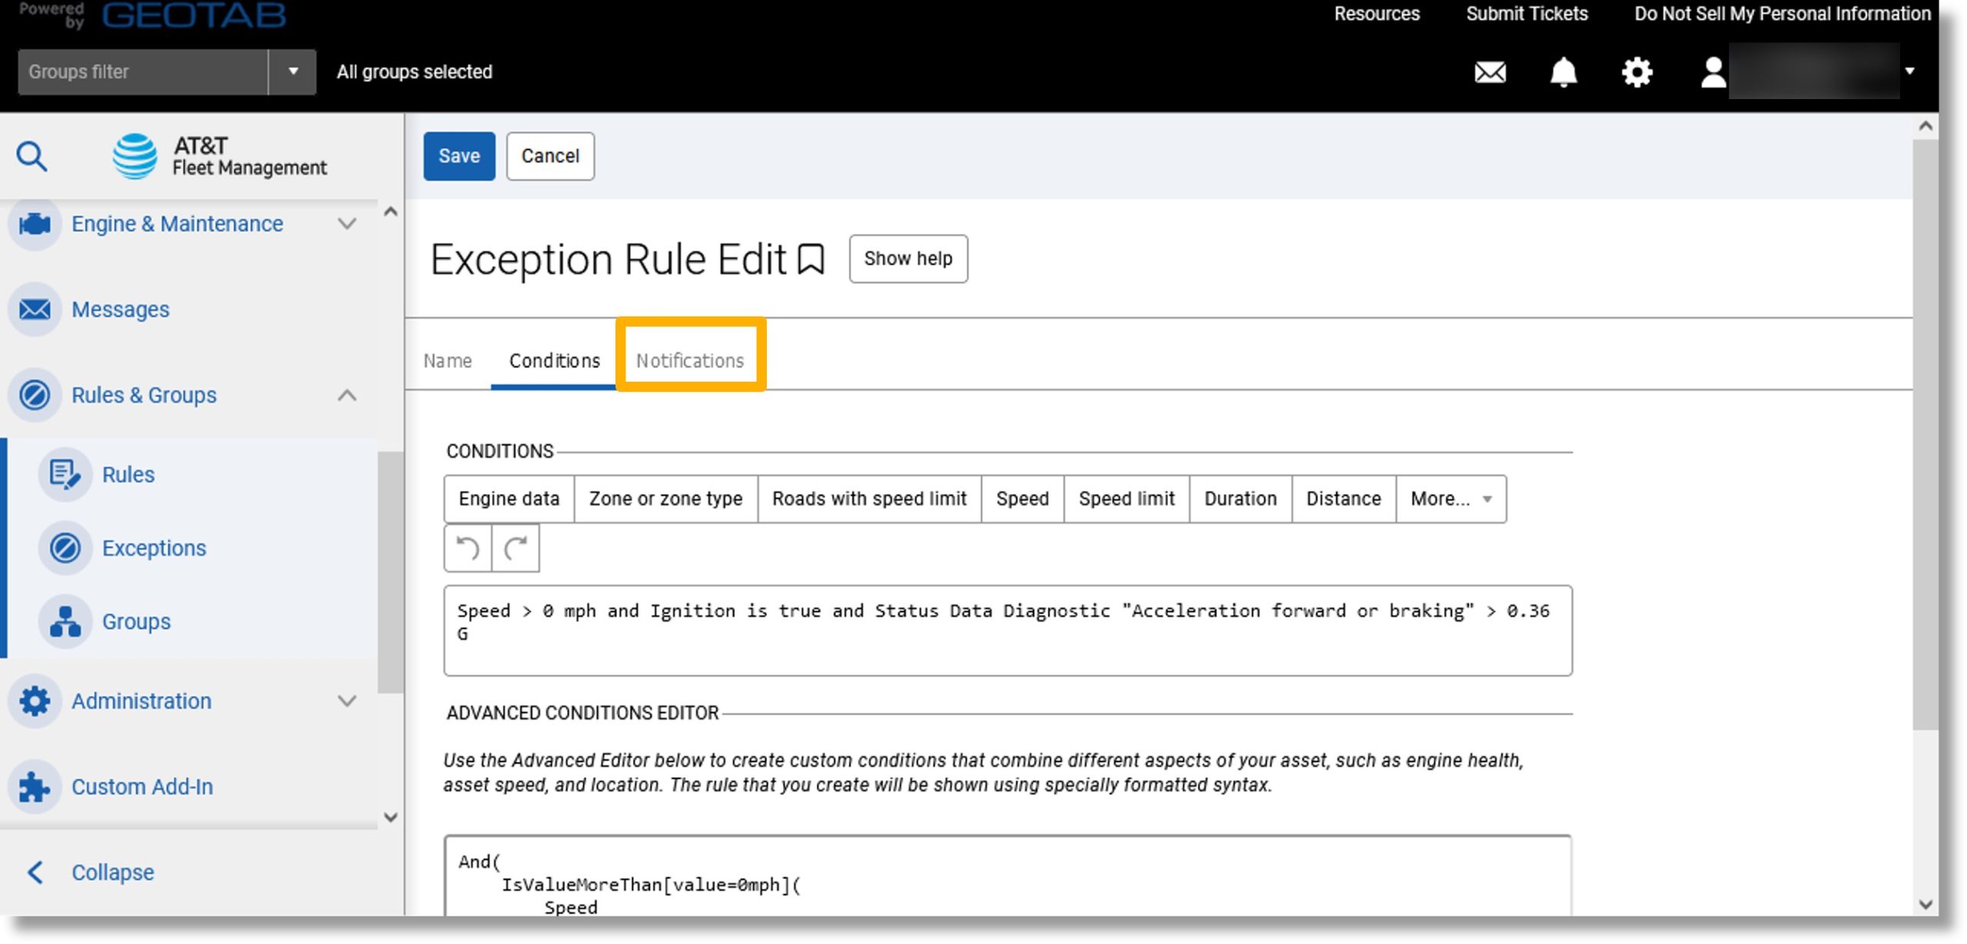Click the Custom Add-In puzzle icon

pos(34,786)
